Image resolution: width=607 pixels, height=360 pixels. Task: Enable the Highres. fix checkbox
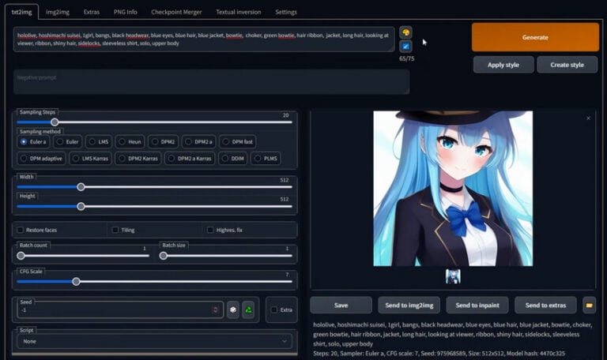pyautogui.click(x=210, y=230)
